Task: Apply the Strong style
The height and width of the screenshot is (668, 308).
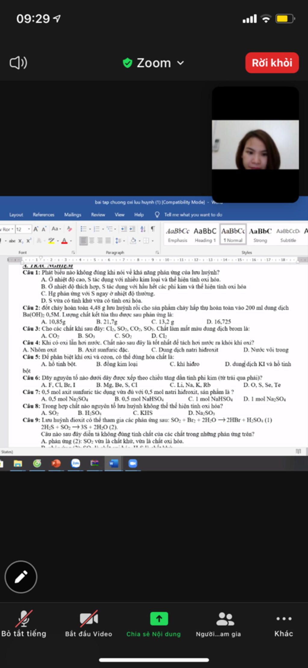Action: click(x=260, y=235)
